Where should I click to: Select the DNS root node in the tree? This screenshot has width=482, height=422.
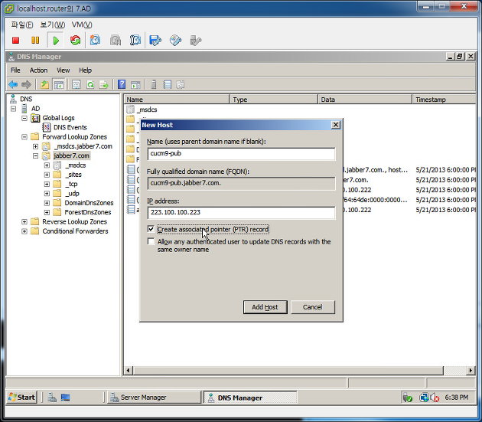26,99
